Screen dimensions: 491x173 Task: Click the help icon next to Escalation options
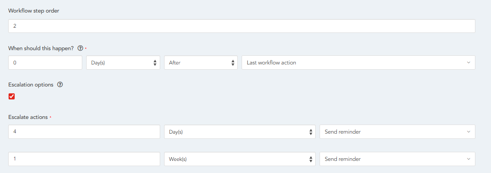[x=60, y=85]
